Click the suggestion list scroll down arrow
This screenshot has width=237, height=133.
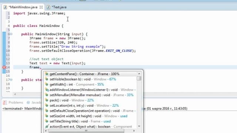pos(139,126)
